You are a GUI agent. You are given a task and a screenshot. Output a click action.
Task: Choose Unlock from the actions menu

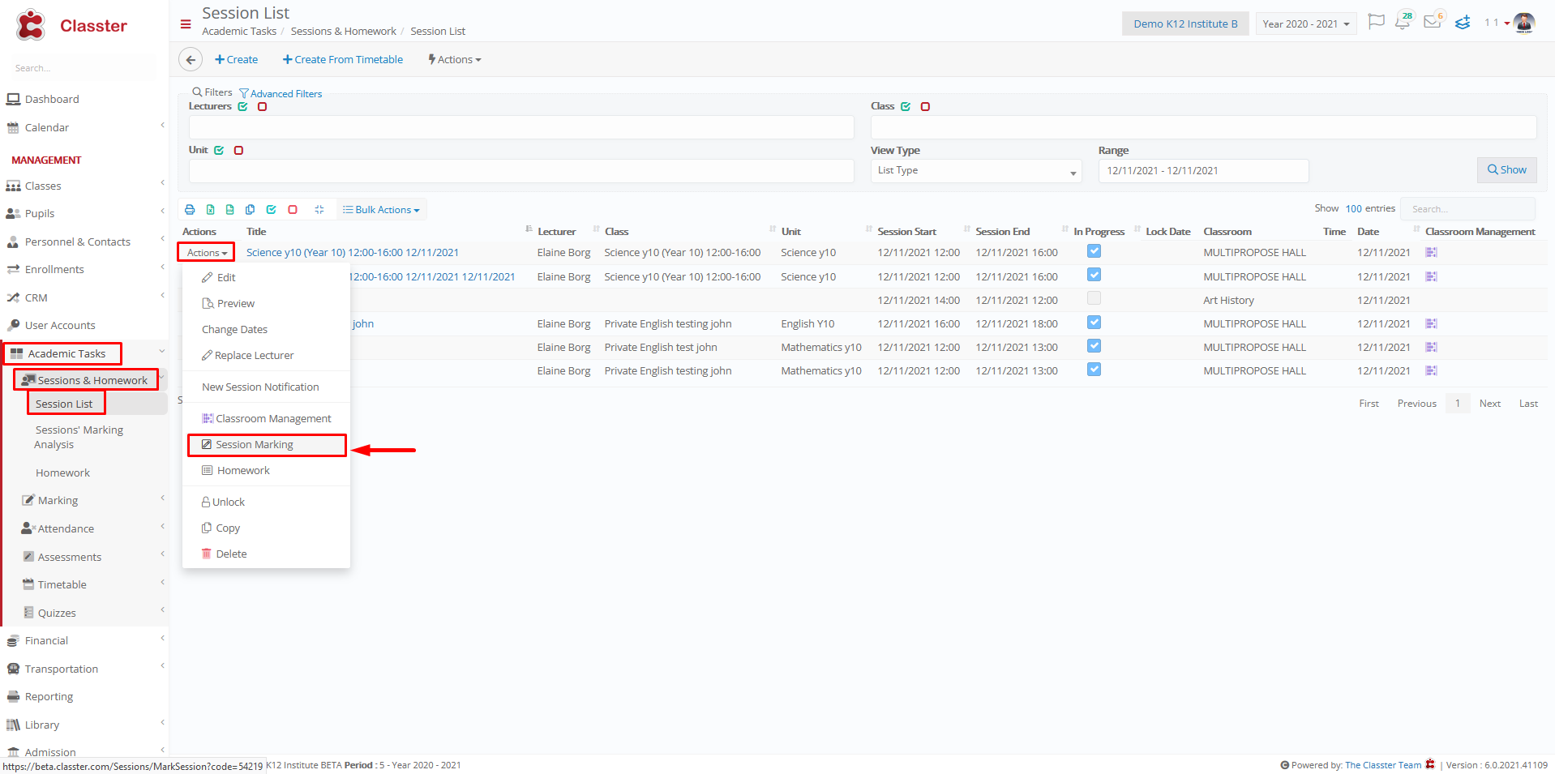point(266,502)
